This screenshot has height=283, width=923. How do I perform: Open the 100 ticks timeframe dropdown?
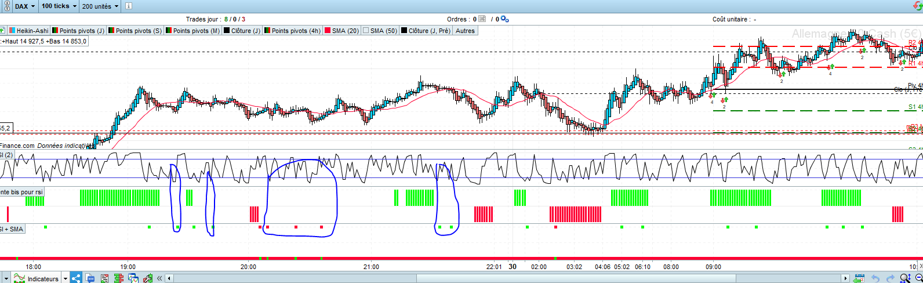(59, 6)
